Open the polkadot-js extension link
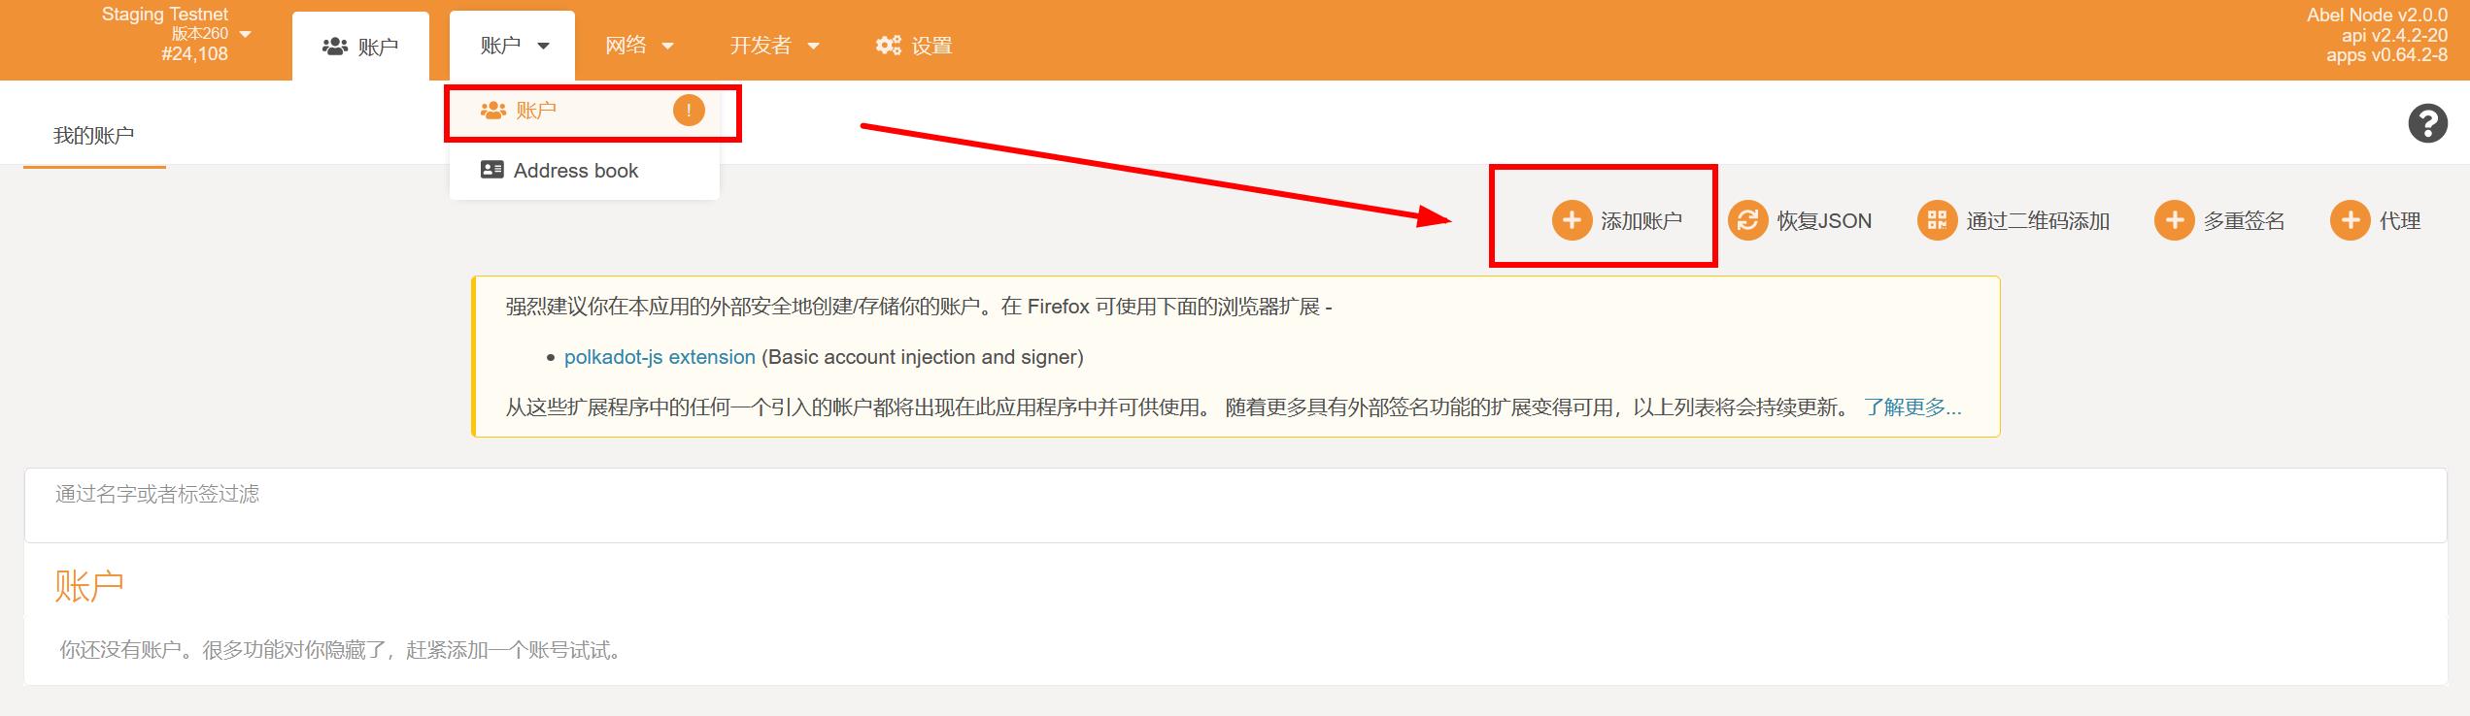 (x=660, y=357)
